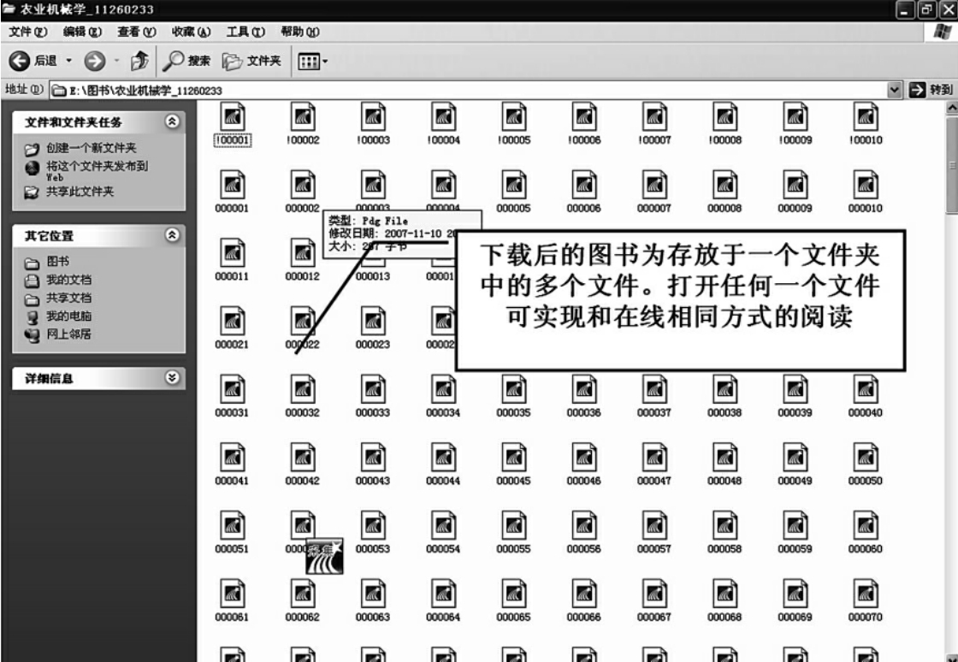The width and height of the screenshot is (958, 662).
Task: Select the !00010 pdg file icon
Action: [866, 116]
